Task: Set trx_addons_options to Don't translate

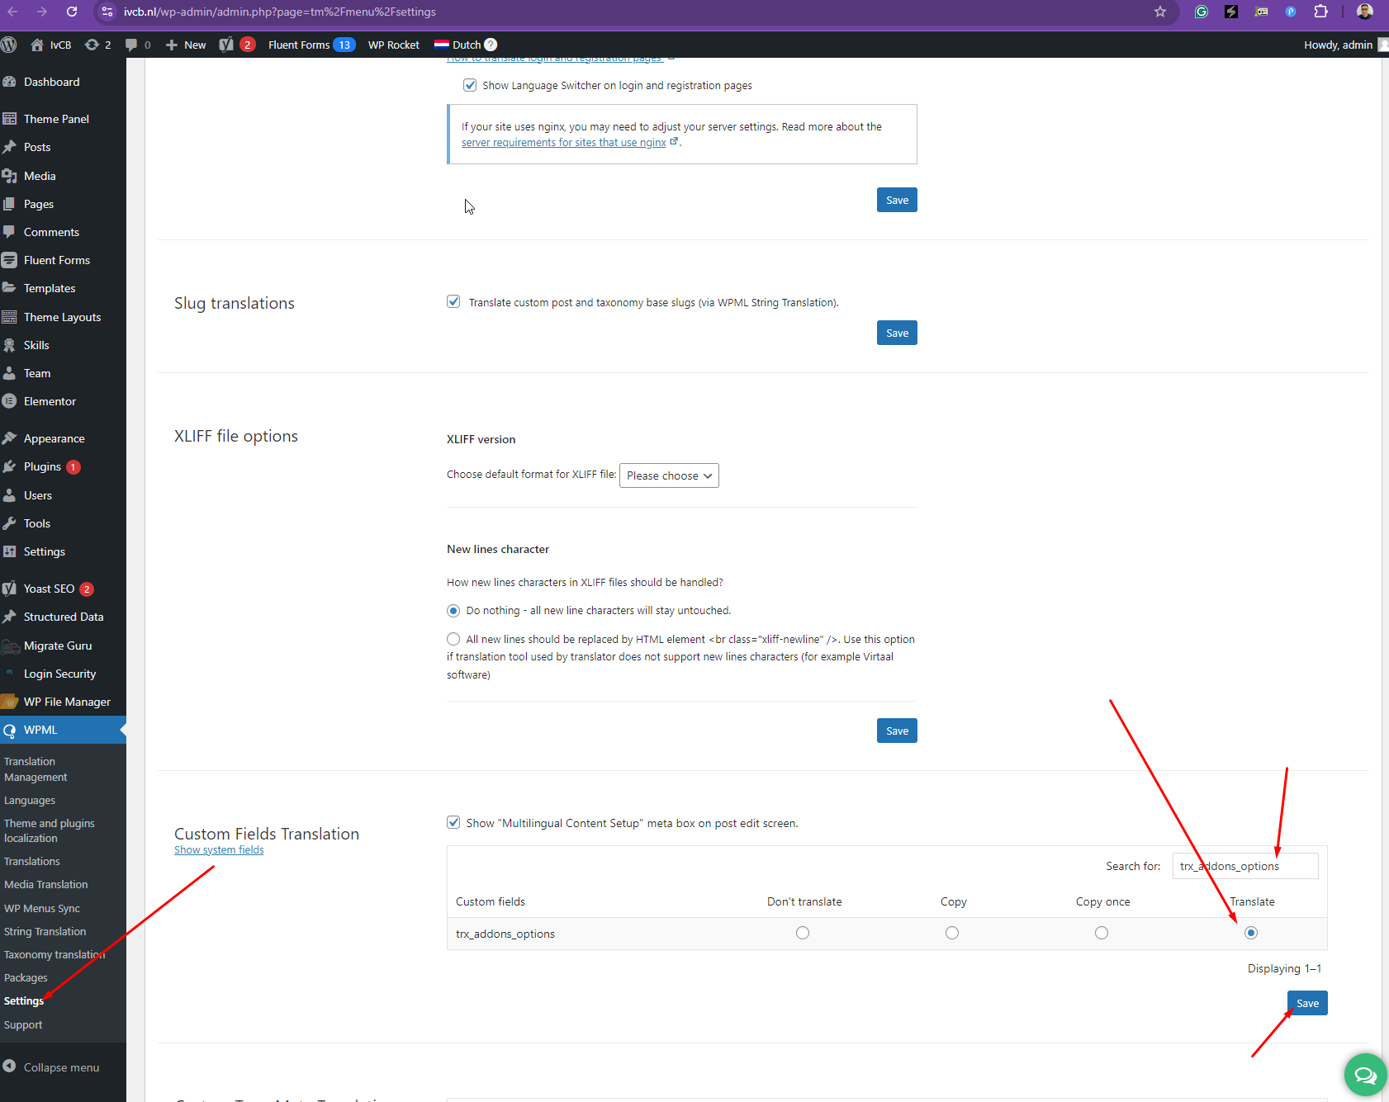Action: [x=803, y=933]
